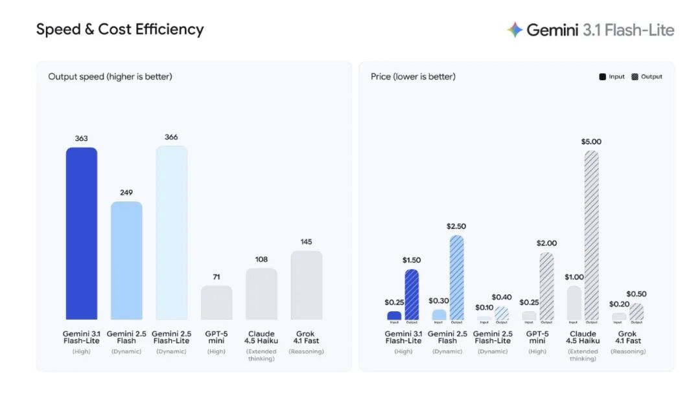The image size is (700, 396).
Task: Click the "Price (lower is better)" title
Action: click(x=413, y=77)
